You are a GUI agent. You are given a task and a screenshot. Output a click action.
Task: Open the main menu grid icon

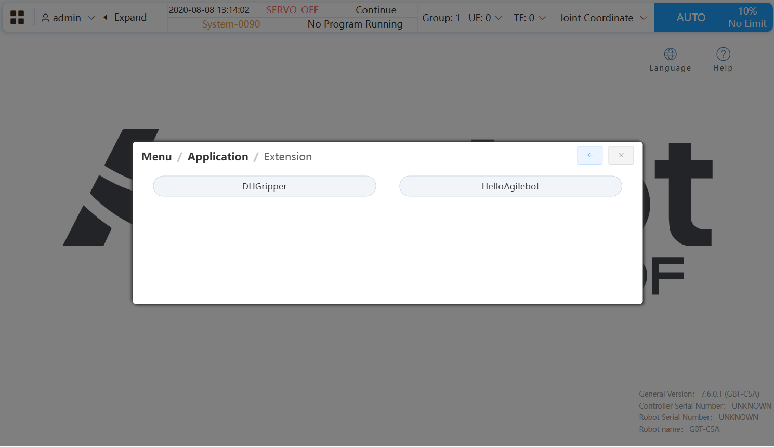click(x=17, y=18)
